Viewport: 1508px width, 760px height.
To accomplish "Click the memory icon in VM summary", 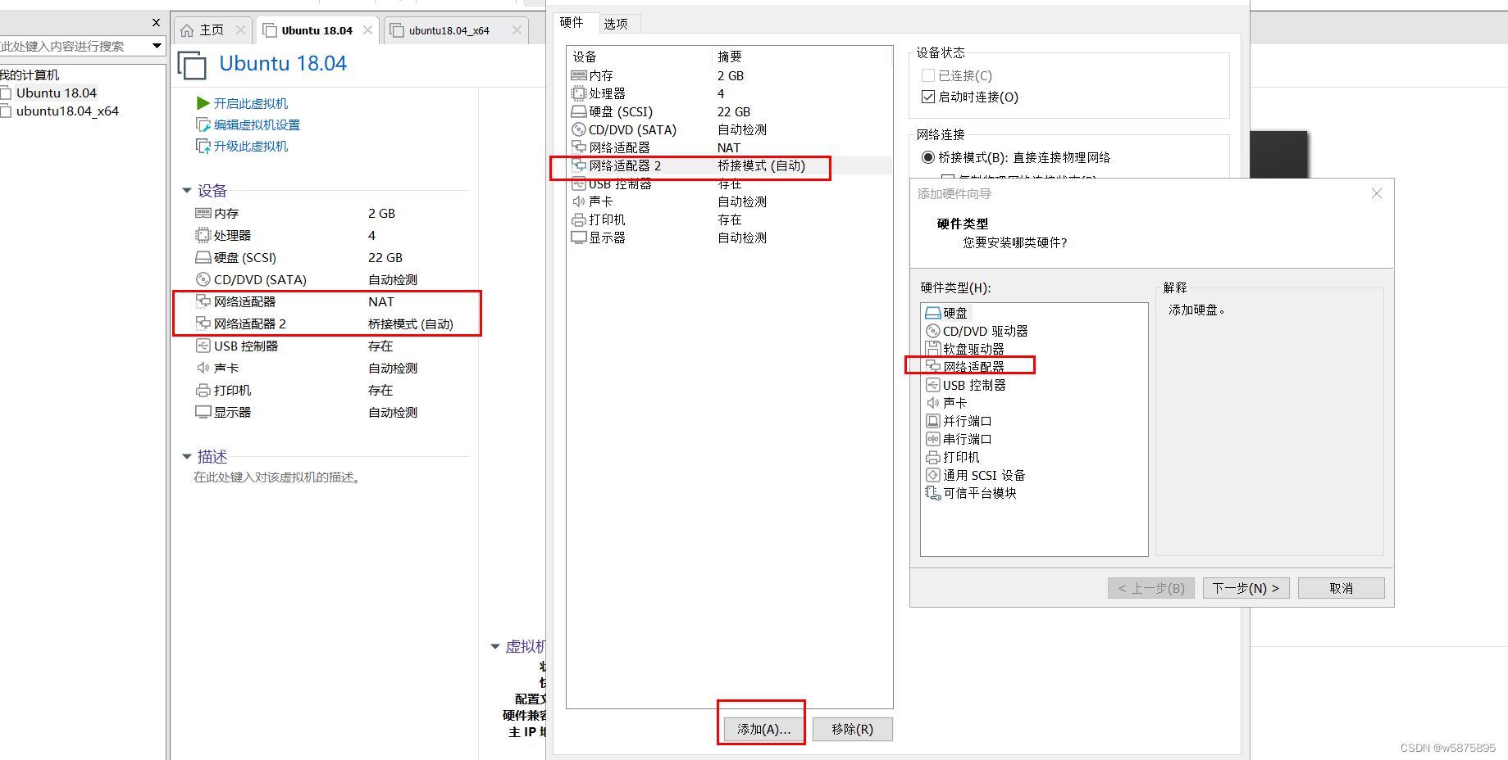I will point(203,213).
